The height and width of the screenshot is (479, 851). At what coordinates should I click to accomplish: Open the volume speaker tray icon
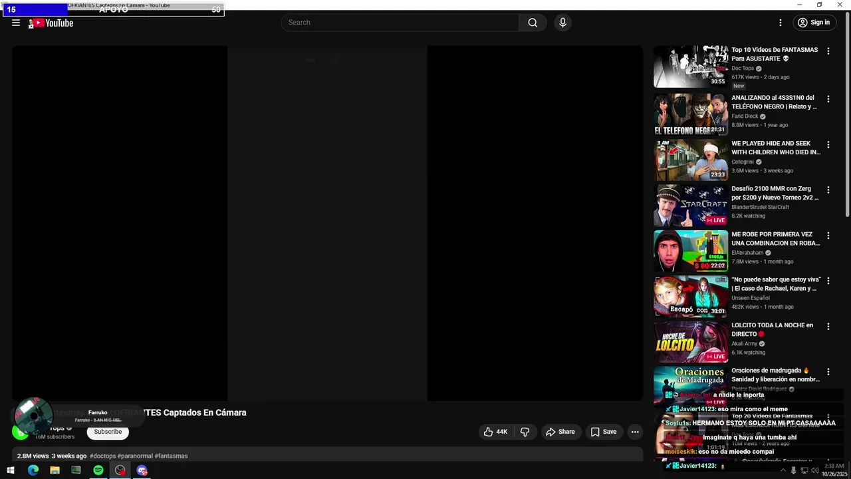coord(815,470)
